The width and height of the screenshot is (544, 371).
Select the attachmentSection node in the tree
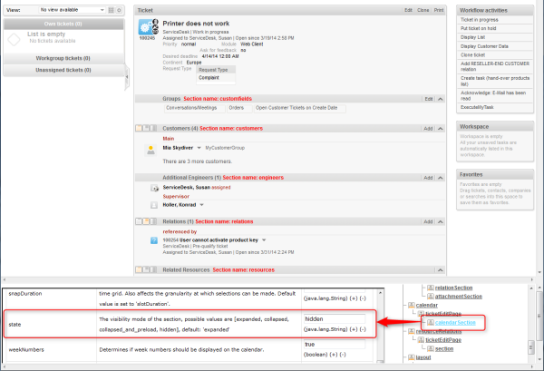tap(459, 297)
